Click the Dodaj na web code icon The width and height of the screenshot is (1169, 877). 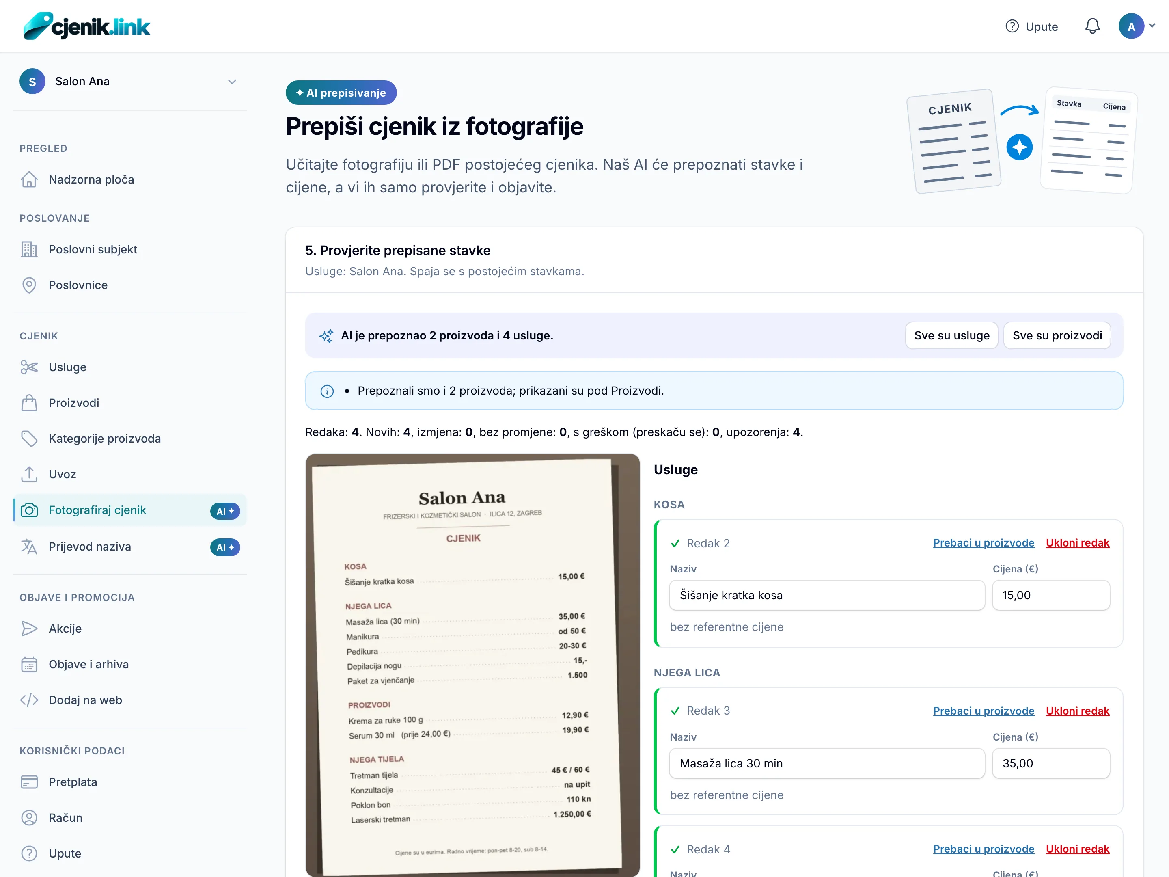coord(29,700)
